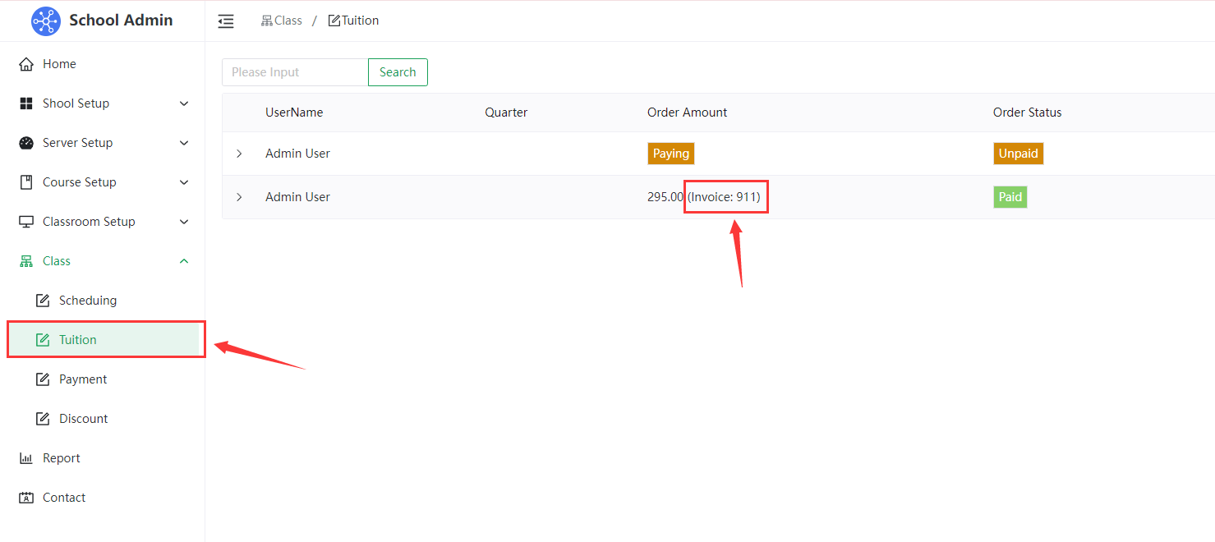Open the Scheduing menu item
The width and height of the screenshot is (1215, 542).
coord(87,301)
